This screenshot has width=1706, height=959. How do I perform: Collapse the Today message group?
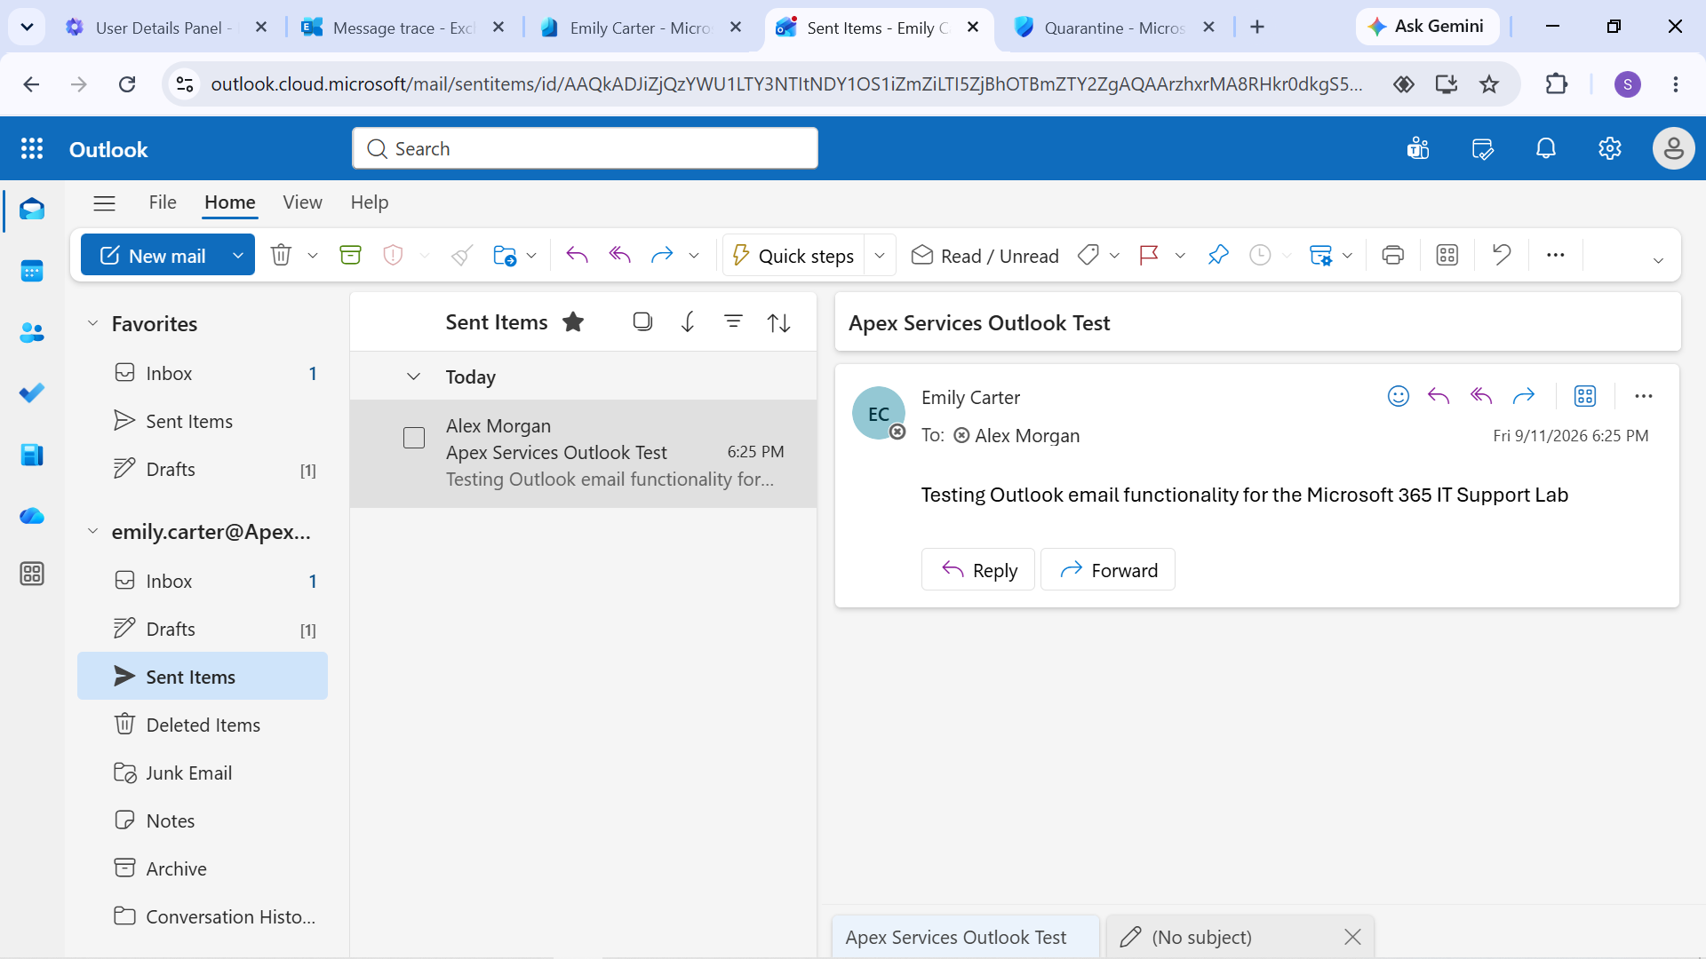pos(413,376)
